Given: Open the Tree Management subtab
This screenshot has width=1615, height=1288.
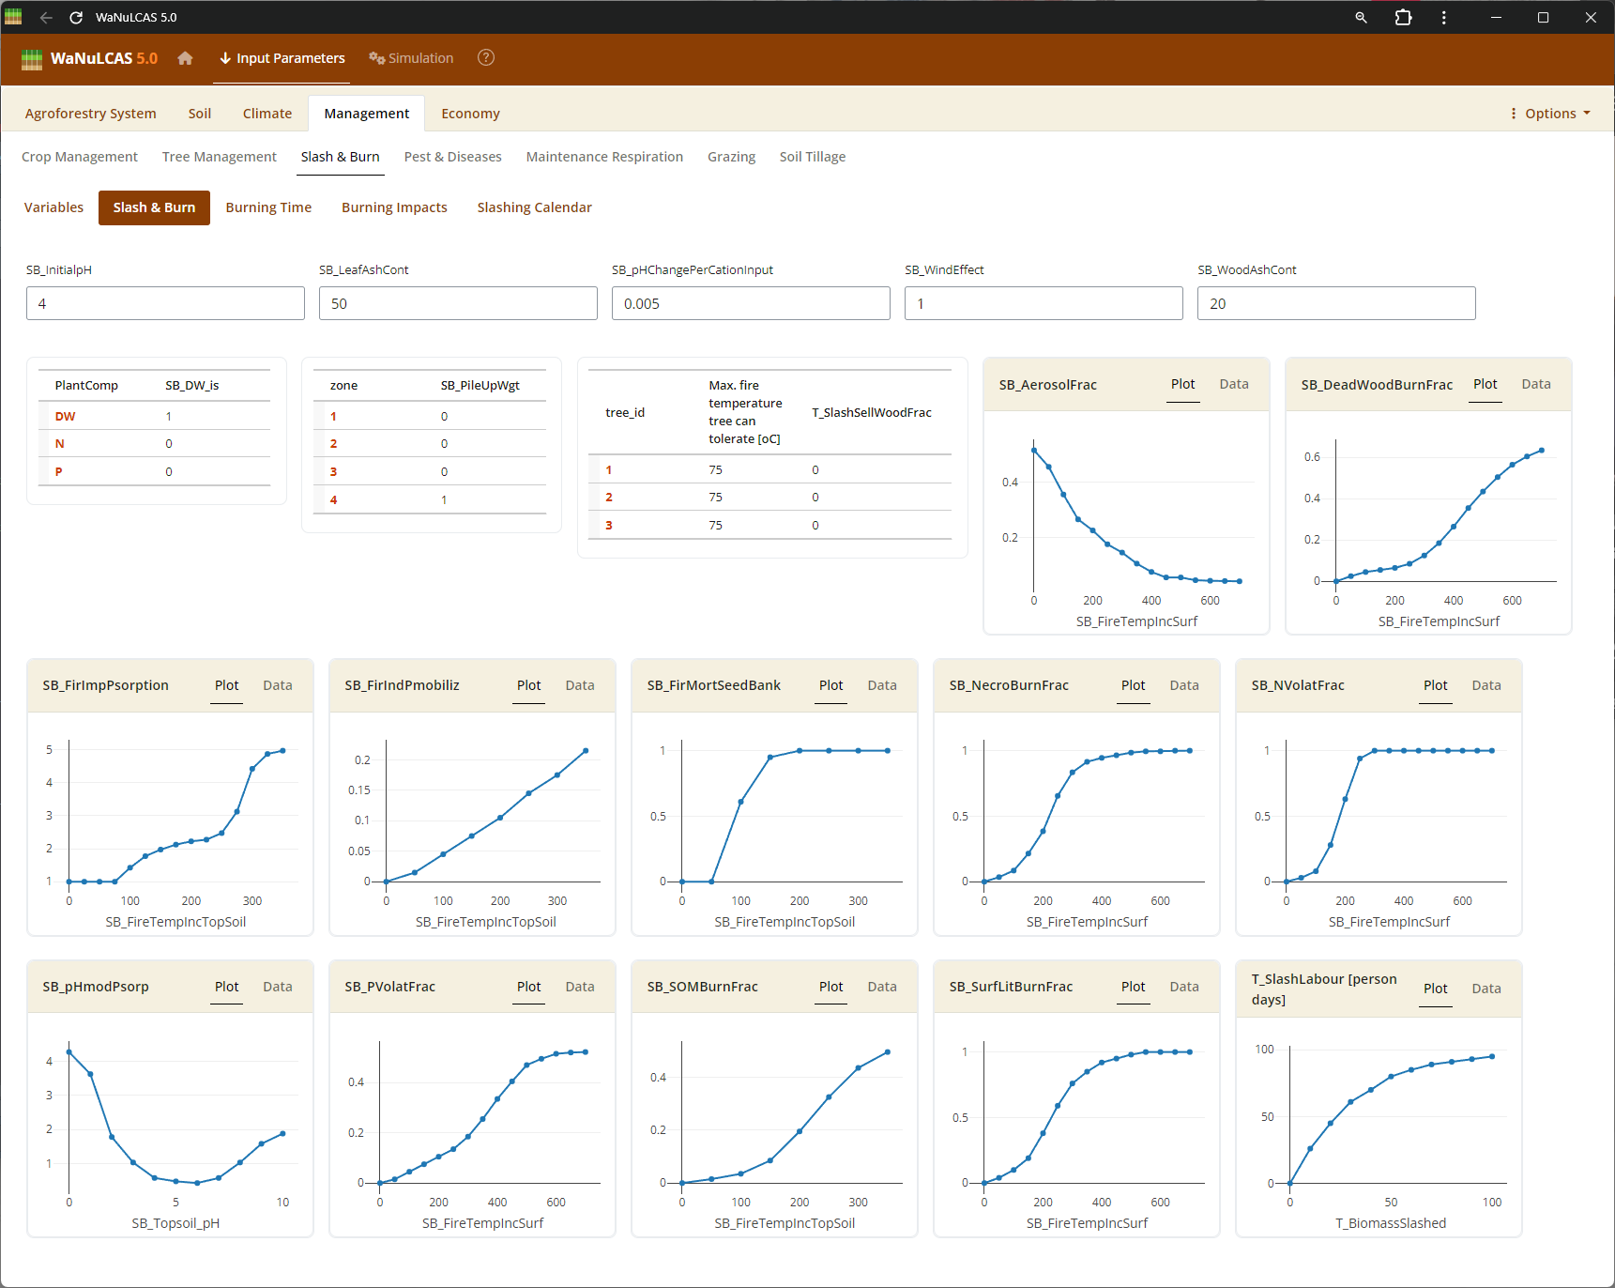Looking at the screenshot, I should (219, 157).
